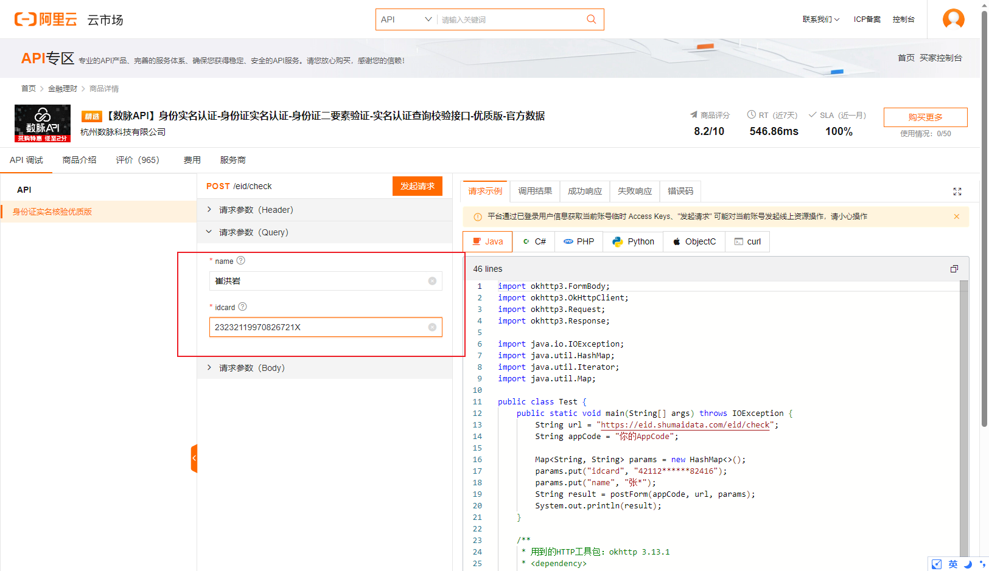Select the ObjectC code tab
This screenshot has height=571, width=989.
point(694,241)
